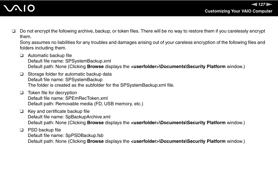The width and height of the screenshot is (278, 196).
Task: Click Browse in the Automatic backup file entry
Action: [x=95, y=67]
